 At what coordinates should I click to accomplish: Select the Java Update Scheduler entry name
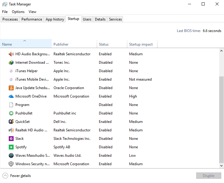33,88
